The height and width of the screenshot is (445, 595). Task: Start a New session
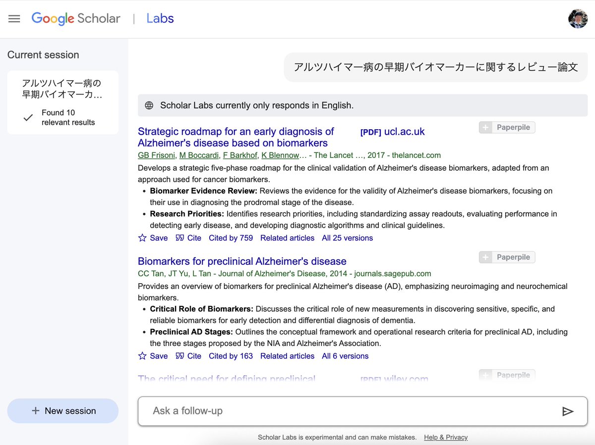point(62,411)
